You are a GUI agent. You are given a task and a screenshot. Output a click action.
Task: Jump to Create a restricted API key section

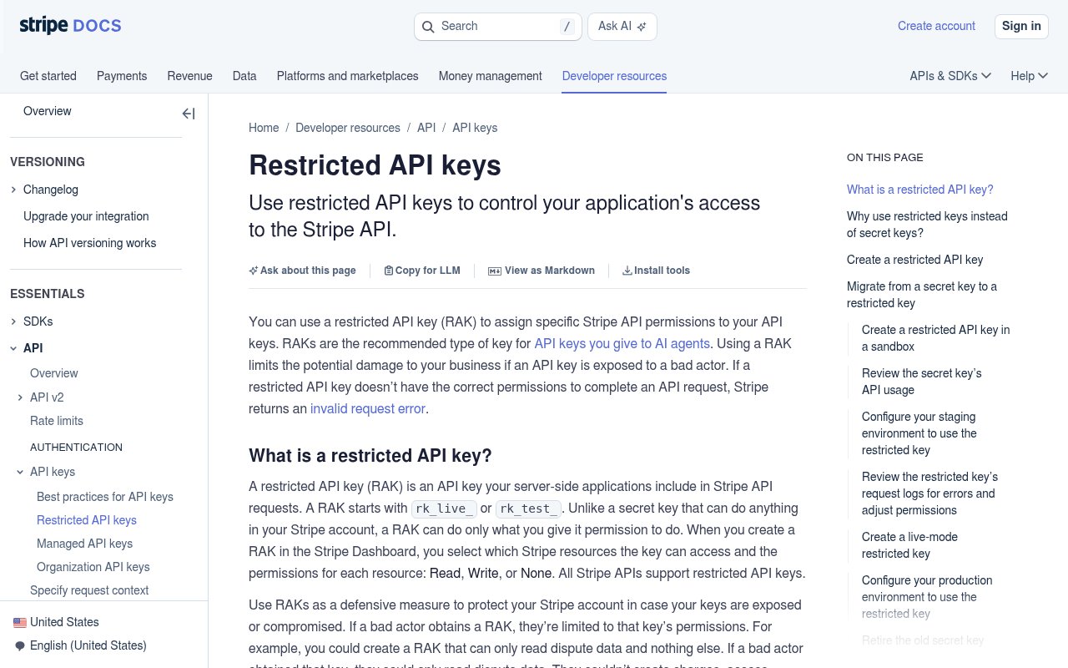914,260
